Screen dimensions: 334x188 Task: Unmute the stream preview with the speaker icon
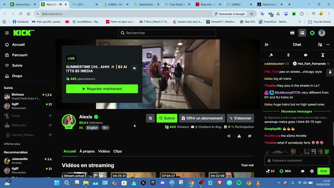(134, 68)
